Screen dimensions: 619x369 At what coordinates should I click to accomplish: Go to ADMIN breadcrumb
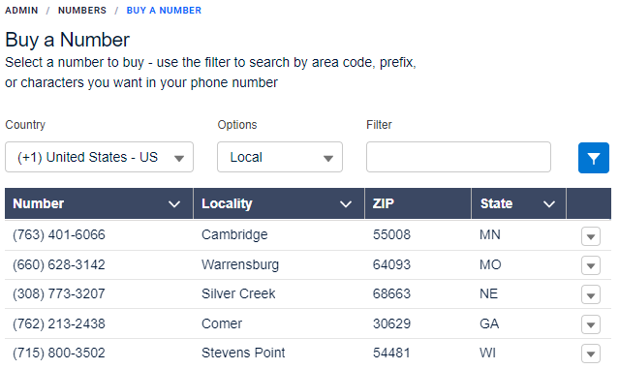(x=21, y=11)
